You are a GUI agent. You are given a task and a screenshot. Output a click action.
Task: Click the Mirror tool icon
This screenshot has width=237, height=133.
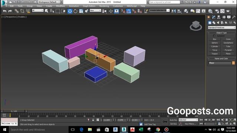(x=174, y=11)
